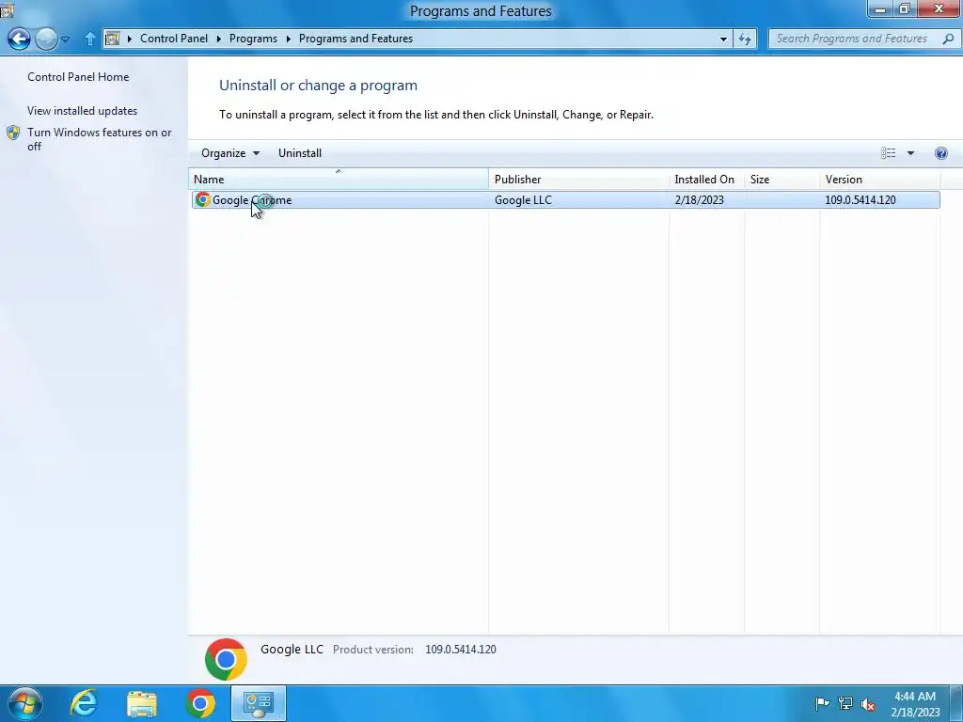Open help with the blue question icon
Screen dimensions: 963x722
940,153
